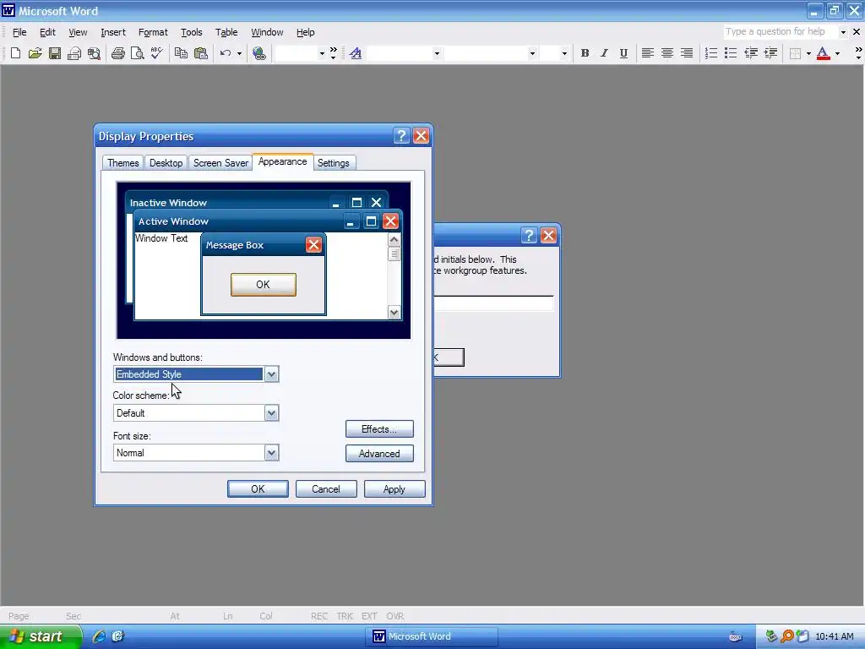The width and height of the screenshot is (865, 649).
Task: Toggle Align Right
Action: tap(686, 53)
